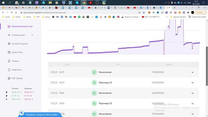
Task: Click the chat bubble icon of support widget
Action: [22, 113]
